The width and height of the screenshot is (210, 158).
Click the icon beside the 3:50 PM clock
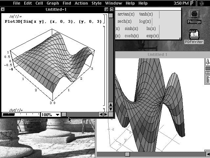pyautogui.click(x=192, y=3)
